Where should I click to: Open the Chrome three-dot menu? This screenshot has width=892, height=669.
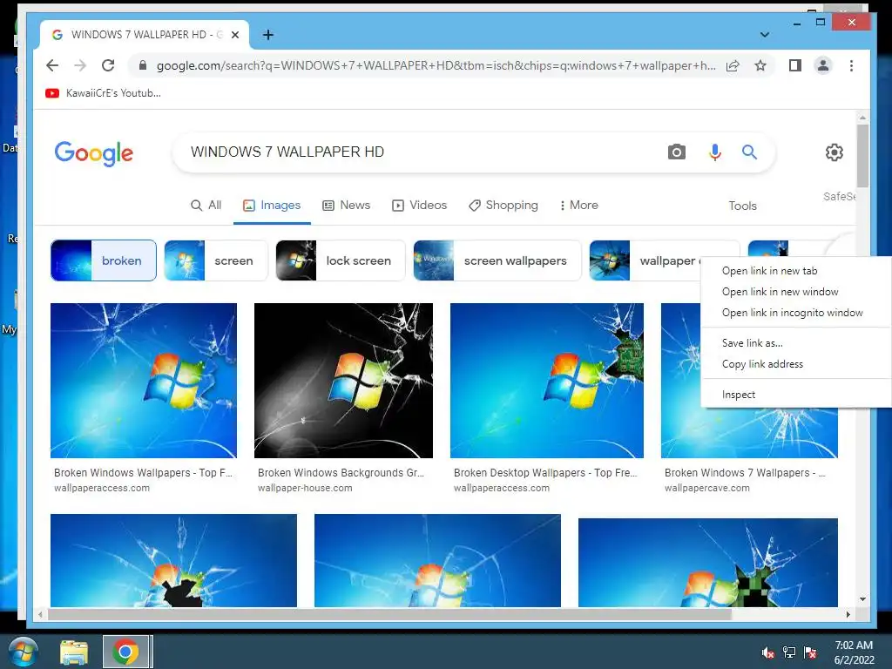coord(851,65)
